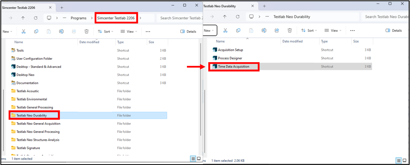Viewport: 410px width, 165px height.
Task: Toggle Details pane in Testlab Neo Durability window
Action: [394, 30]
